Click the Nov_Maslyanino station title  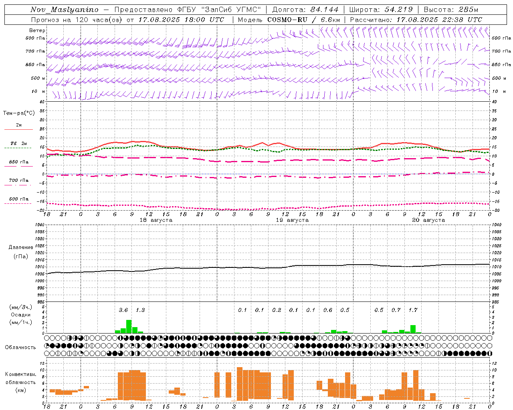(x=65, y=10)
